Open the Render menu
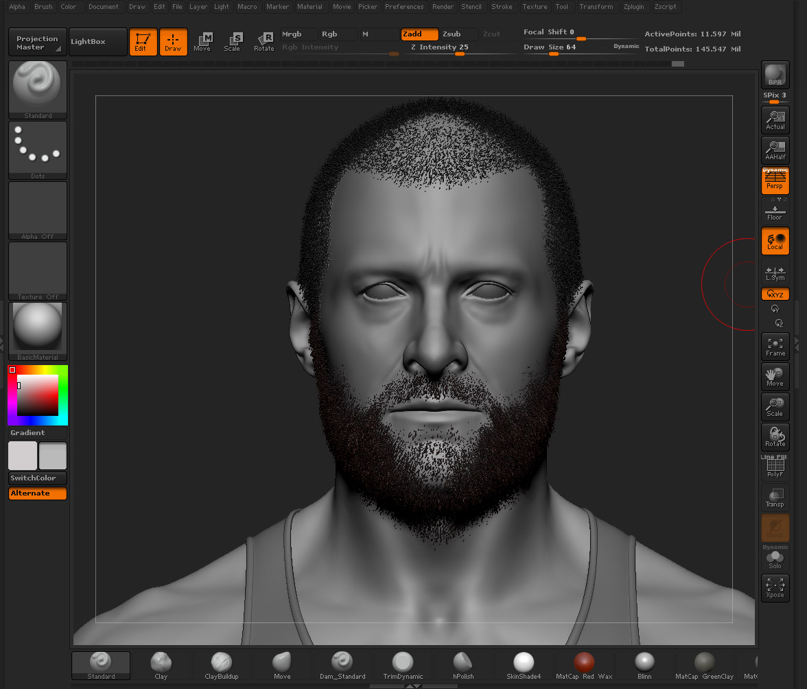This screenshot has width=807, height=689. [x=443, y=7]
